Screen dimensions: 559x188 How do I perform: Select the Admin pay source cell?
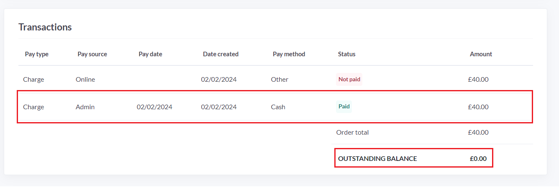coord(85,107)
